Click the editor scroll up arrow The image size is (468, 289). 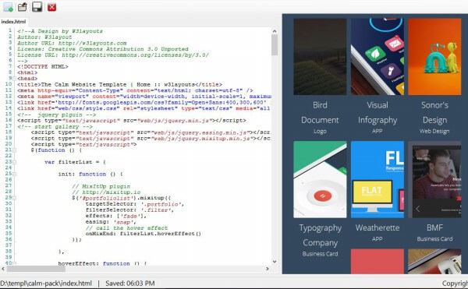point(275,31)
